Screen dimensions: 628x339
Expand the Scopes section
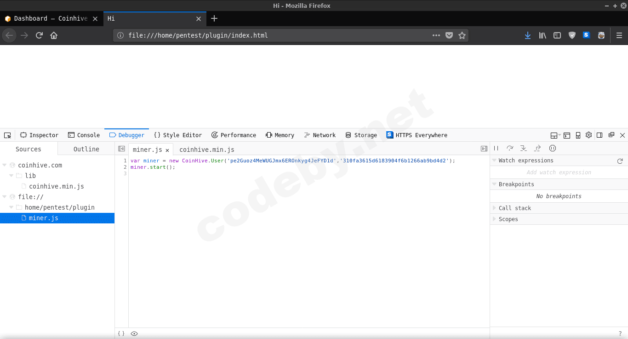click(x=494, y=219)
